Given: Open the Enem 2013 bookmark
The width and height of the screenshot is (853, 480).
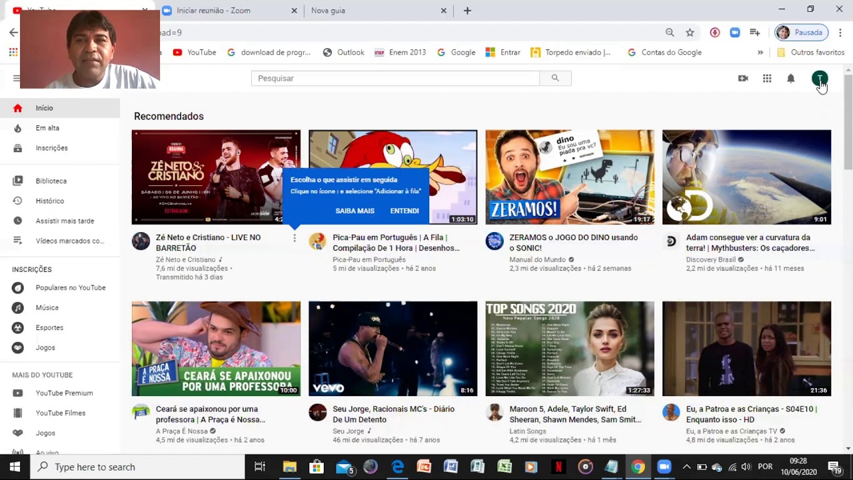Looking at the screenshot, I should pyautogui.click(x=400, y=52).
